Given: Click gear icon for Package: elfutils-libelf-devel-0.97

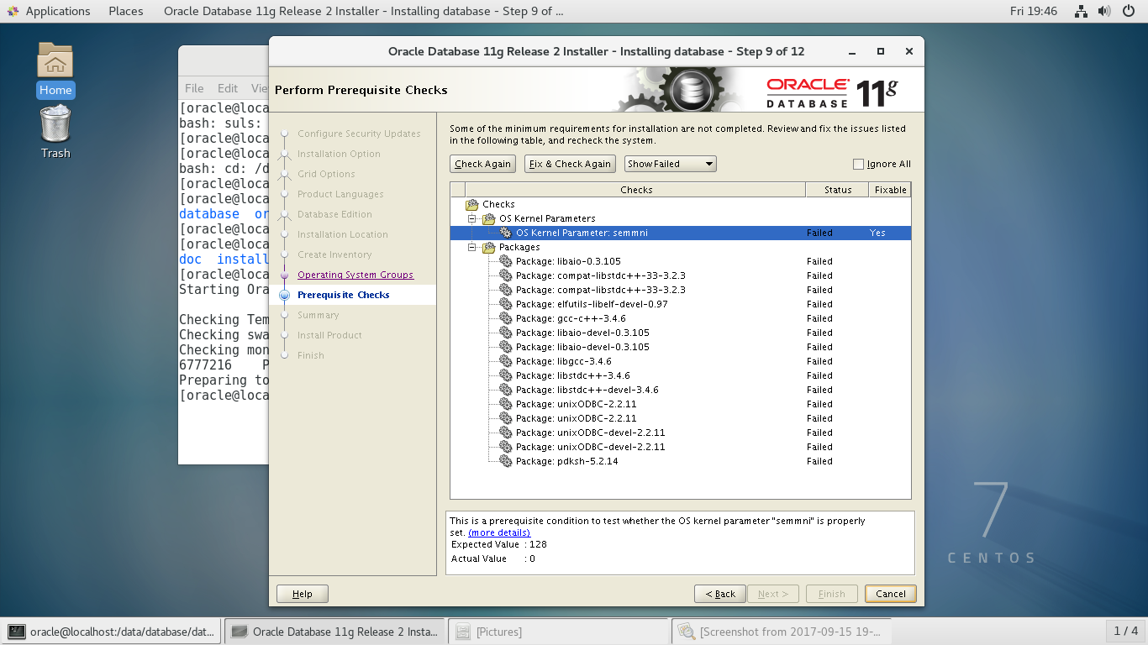Looking at the screenshot, I should click(505, 304).
